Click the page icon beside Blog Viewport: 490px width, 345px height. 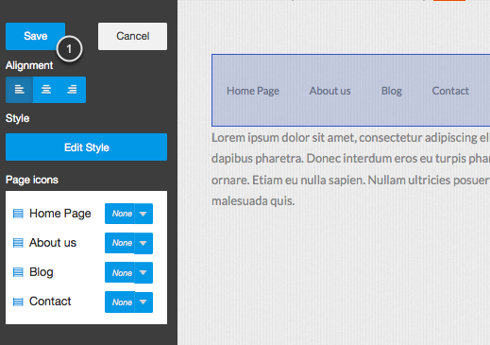[18, 272]
